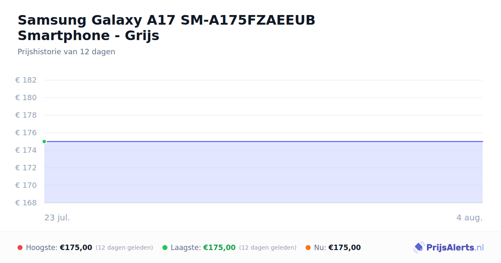This screenshot has height=263, width=501.
Task: Click the highest price €175,00 value
Action: [x=76, y=248]
